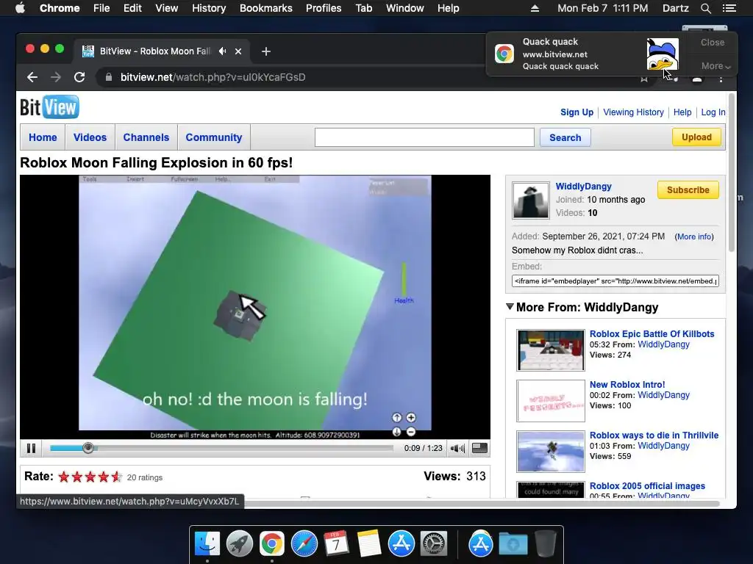Click the lock icon in address bar
The image size is (753, 564).
tap(109, 77)
